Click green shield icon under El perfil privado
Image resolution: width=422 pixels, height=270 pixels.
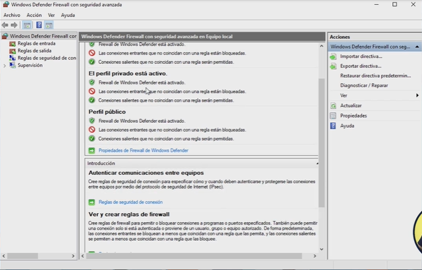click(91, 82)
